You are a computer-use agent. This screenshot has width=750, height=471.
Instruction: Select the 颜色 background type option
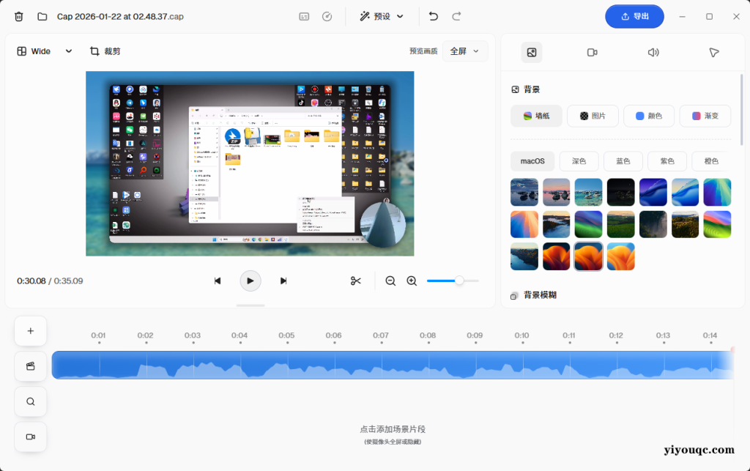click(649, 116)
